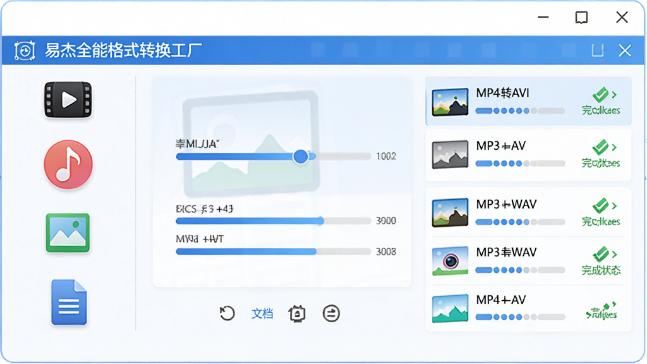The width and height of the screenshot is (647, 364).
Task: Click the circular equals icon in bottom toolbar
Action: coord(331,313)
